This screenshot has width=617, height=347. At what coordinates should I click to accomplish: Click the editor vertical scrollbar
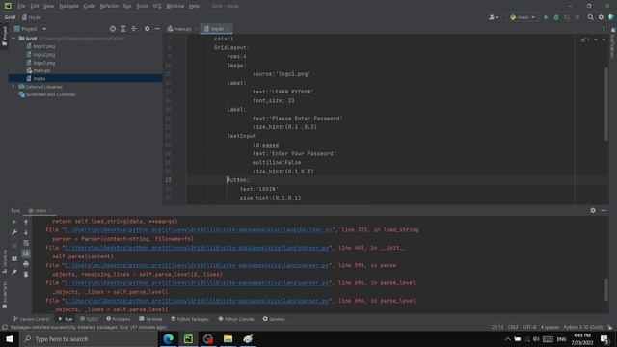click(x=606, y=104)
